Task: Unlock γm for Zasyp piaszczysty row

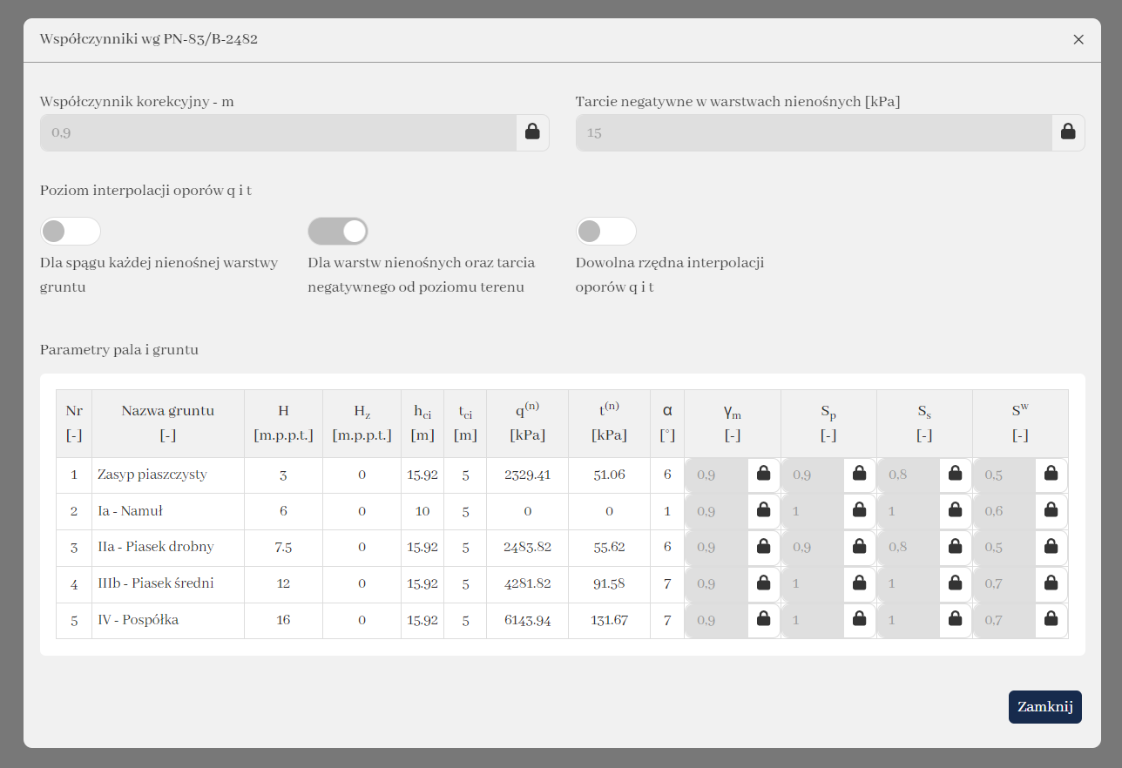Action: point(764,475)
